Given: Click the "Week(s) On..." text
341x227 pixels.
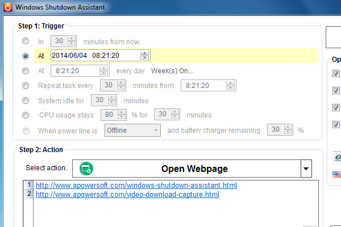Looking at the screenshot, I should pyautogui.click(x=172, y=71).
